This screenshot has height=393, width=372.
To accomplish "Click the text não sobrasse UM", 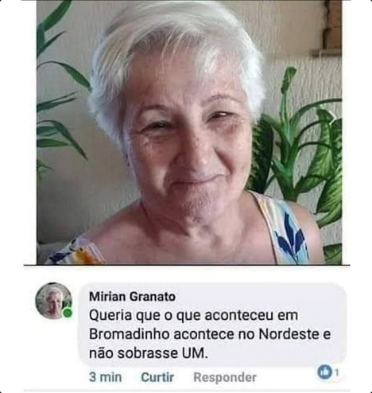I will click(149, 353).
